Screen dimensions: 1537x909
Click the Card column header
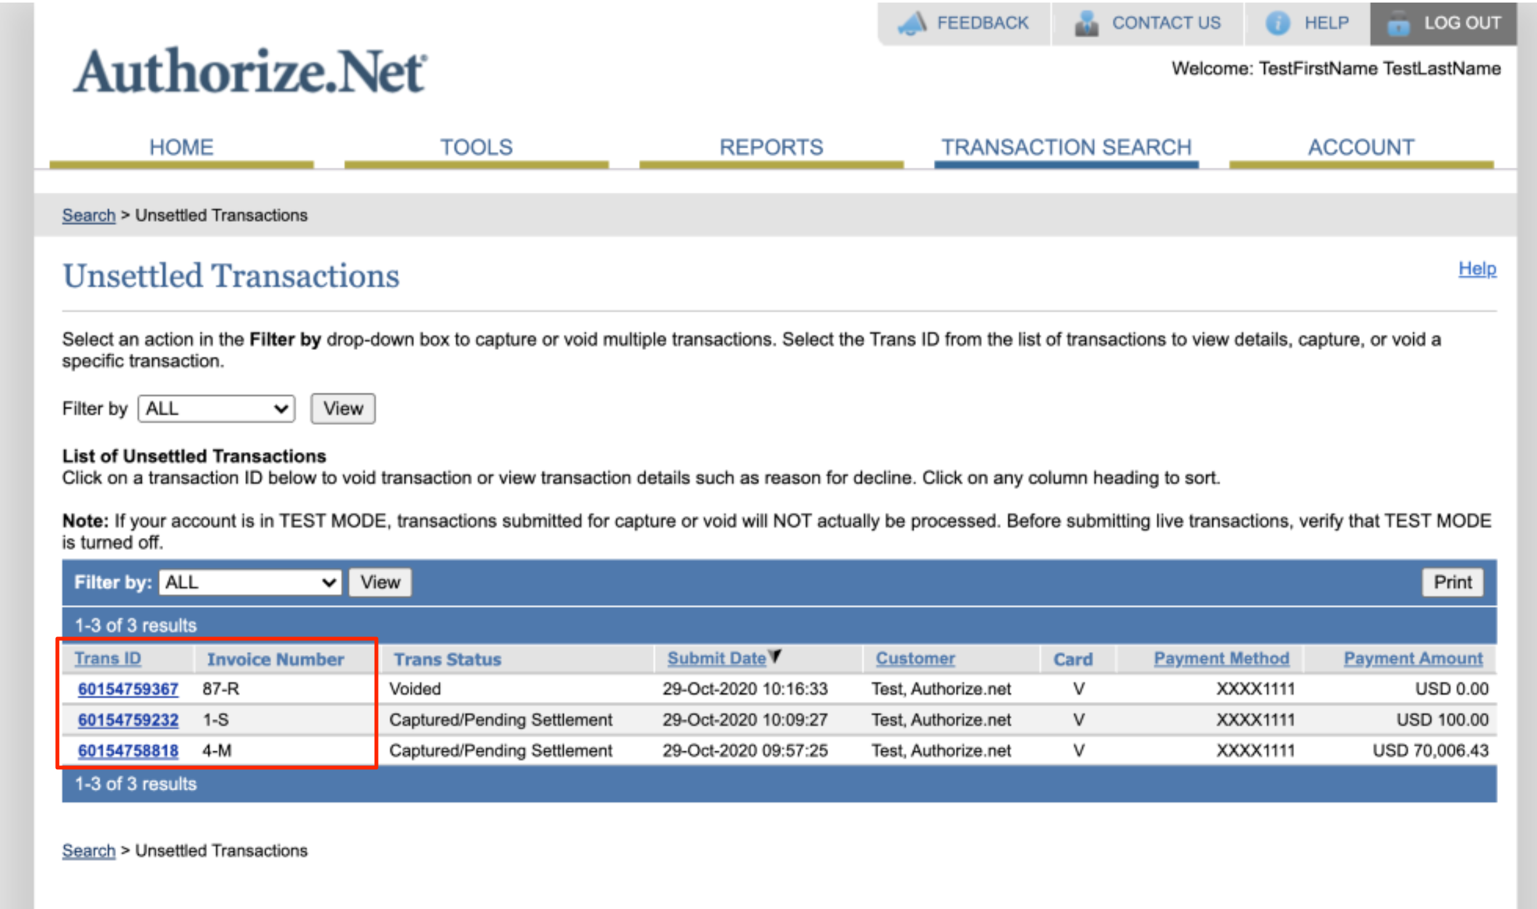point(1073,659)
